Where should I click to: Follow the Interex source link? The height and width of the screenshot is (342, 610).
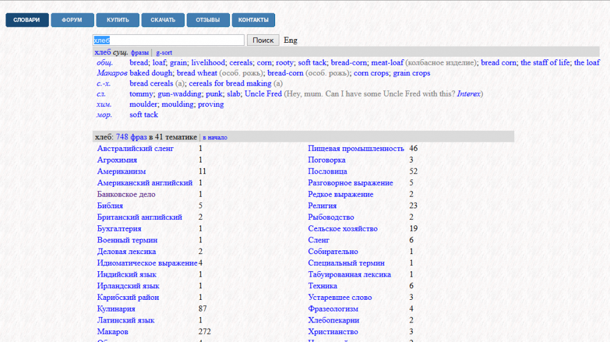tap(468, 94)
